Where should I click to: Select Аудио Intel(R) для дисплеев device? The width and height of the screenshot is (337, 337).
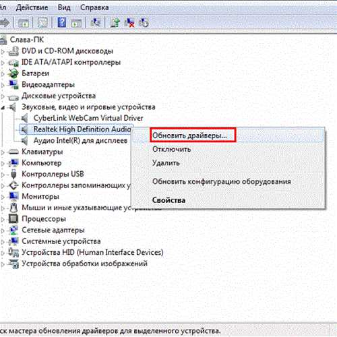80,140
